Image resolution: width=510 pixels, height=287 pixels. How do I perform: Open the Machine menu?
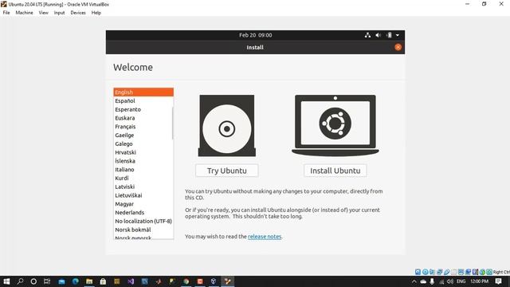[25, 13]
